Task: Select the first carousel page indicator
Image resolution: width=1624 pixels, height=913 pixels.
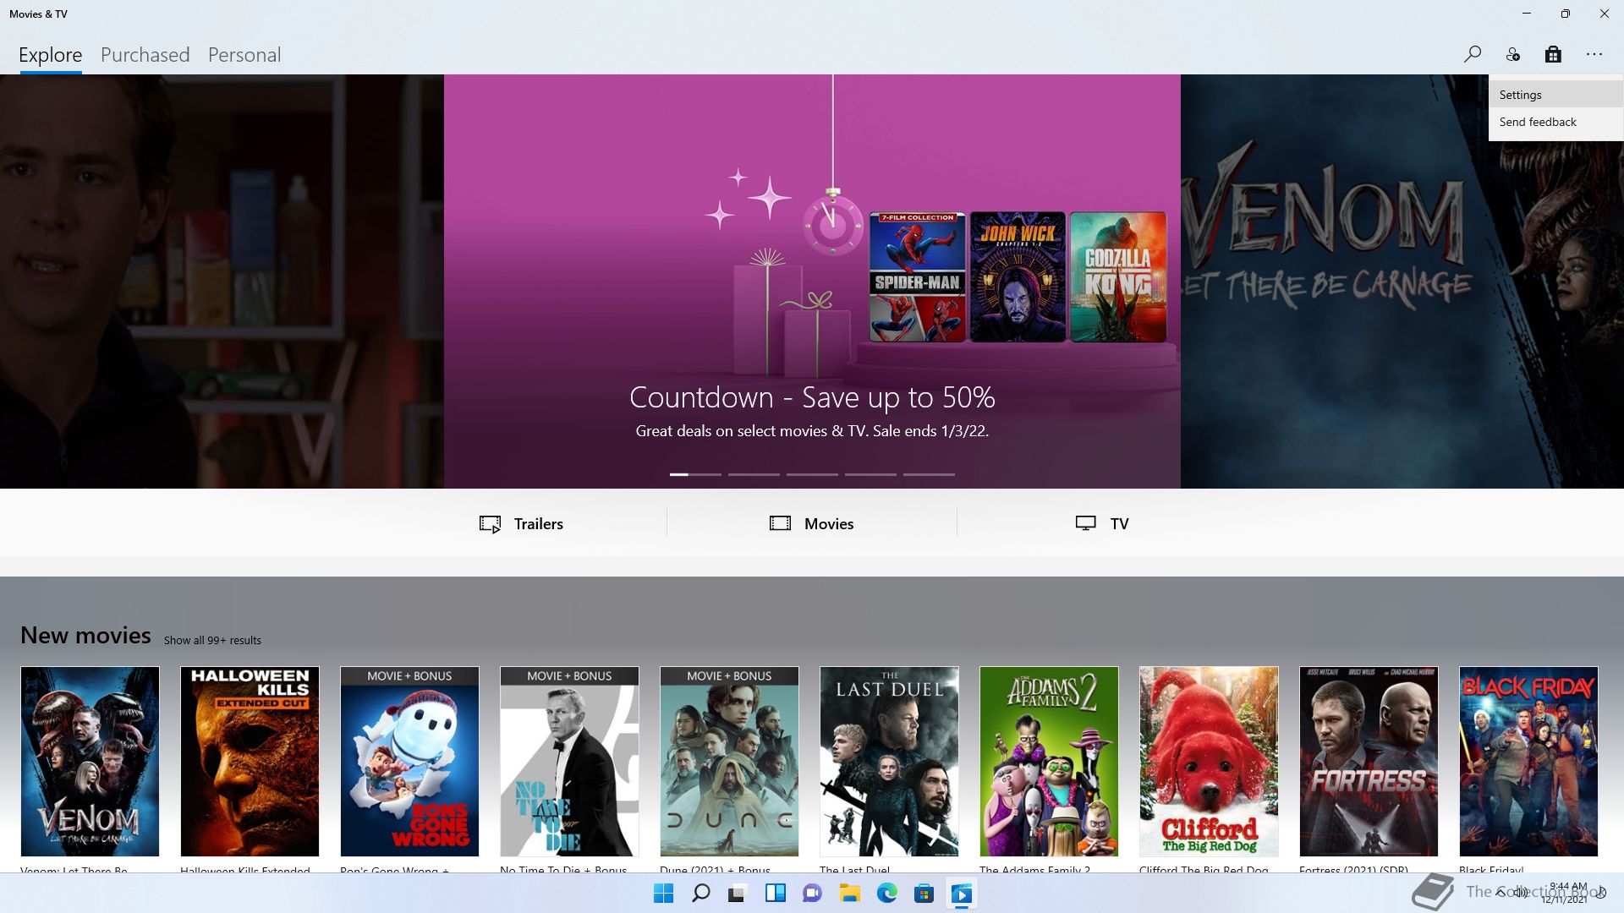Action: point(695,474)
